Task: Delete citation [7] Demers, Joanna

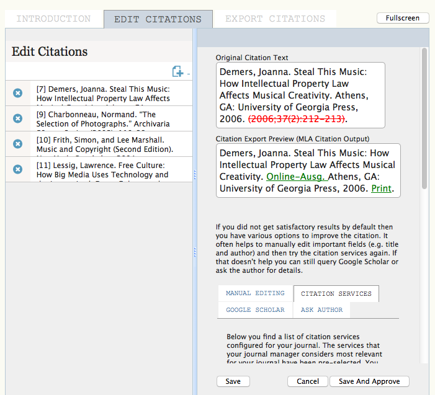Action: pyautogui.click(x=18, y=93)
